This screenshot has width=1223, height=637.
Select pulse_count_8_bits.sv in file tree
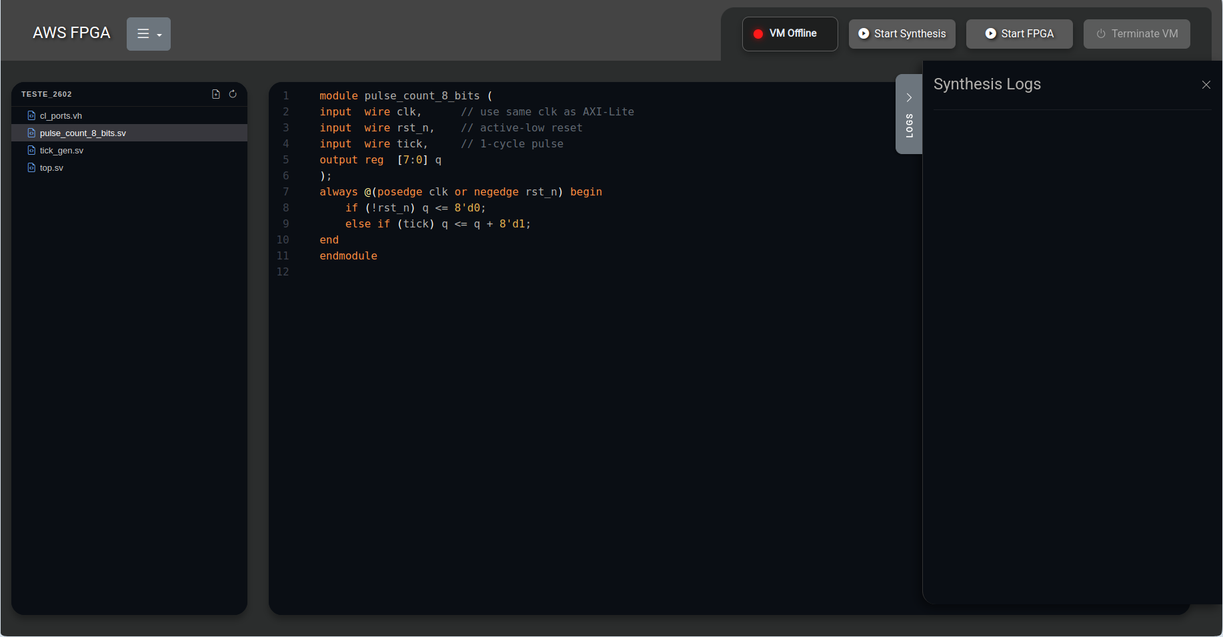[129, 133]
